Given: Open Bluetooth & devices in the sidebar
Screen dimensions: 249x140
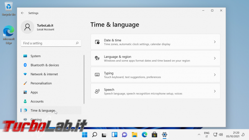Looking at the screenshot, I should 51,65.
